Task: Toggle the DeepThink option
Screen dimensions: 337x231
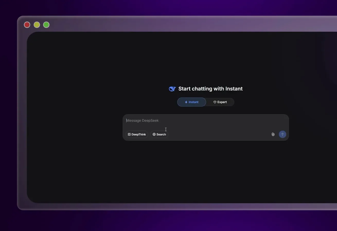Action: [x=137, y=134]
